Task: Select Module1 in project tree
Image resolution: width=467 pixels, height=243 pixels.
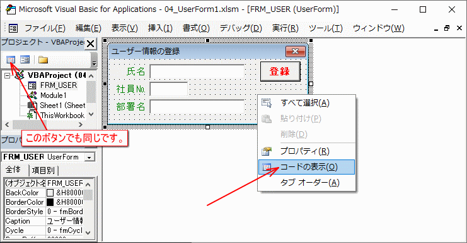Action: pos(54,95)
